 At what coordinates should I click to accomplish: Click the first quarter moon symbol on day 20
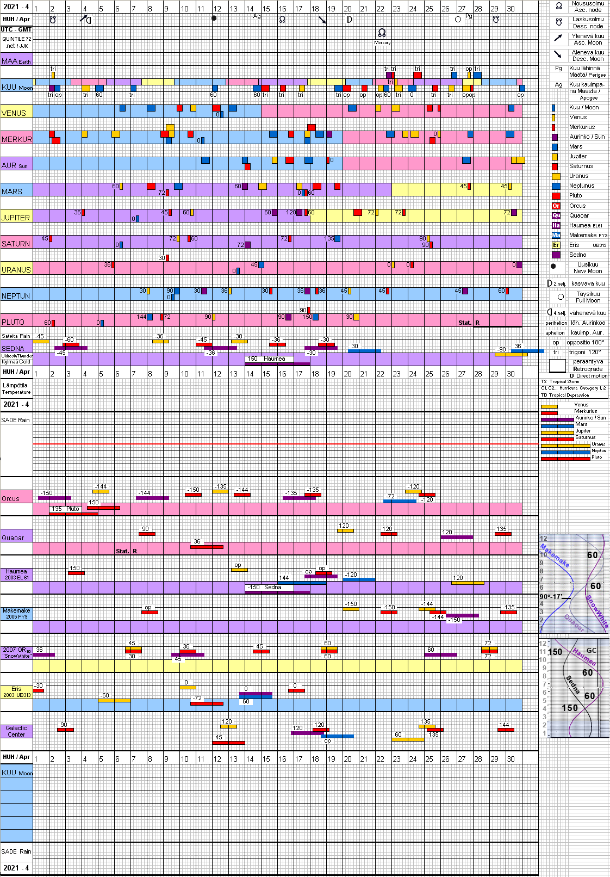coord(349,20)
